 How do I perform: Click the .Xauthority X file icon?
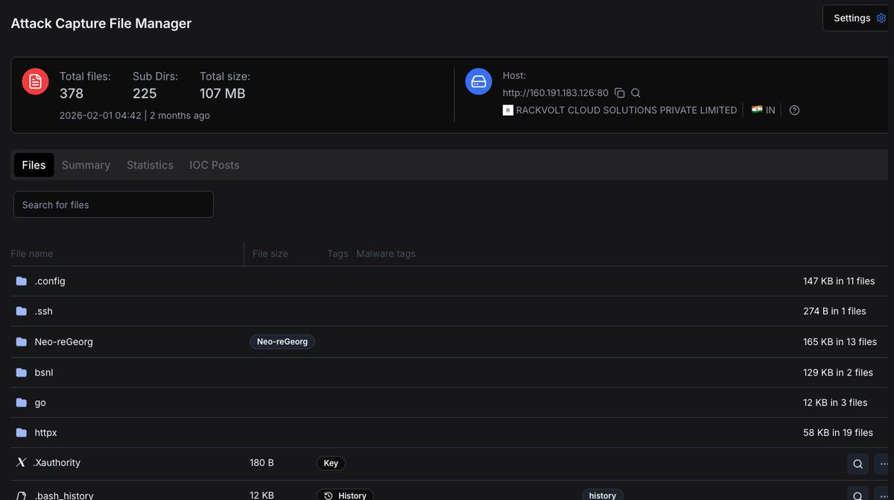pos(21,463)
